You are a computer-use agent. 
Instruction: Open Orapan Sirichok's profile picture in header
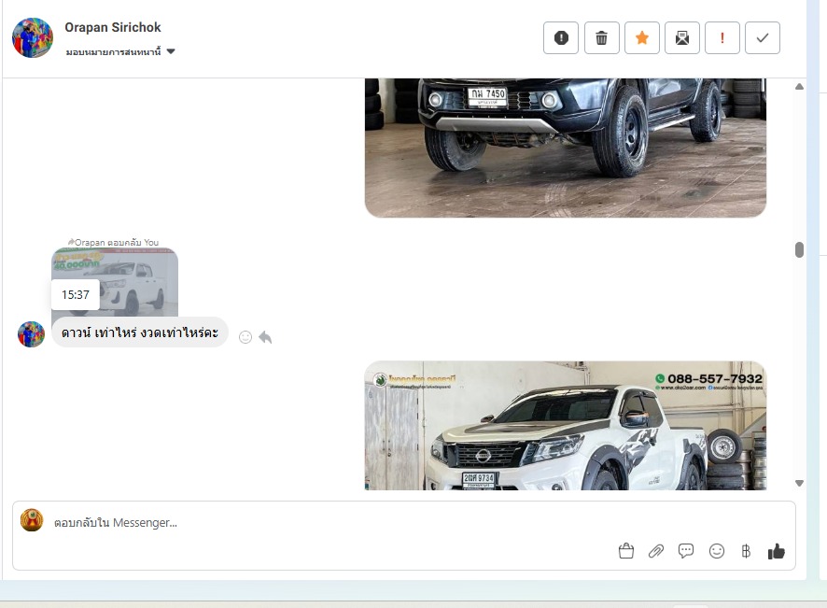coord(33,38)
